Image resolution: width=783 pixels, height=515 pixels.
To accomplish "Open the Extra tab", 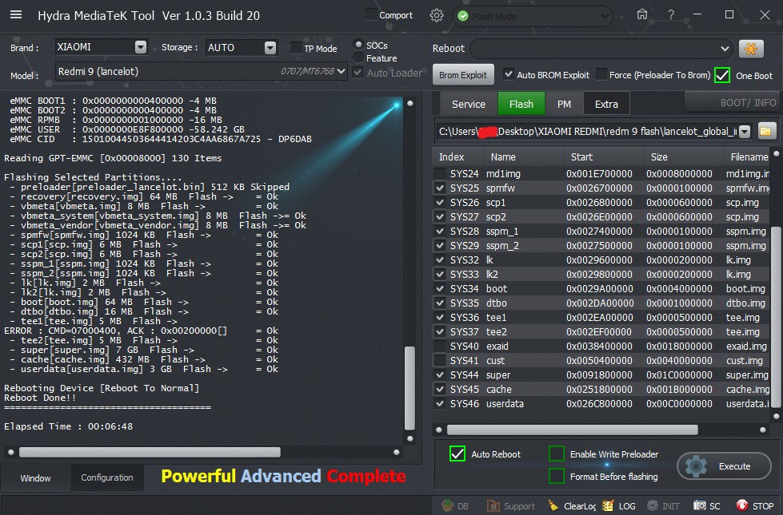I will [606, 104].
